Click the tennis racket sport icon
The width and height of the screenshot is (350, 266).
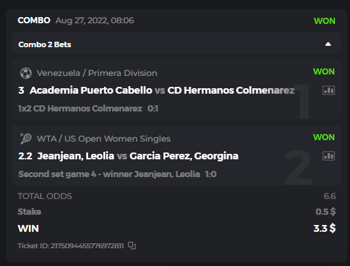26,139
